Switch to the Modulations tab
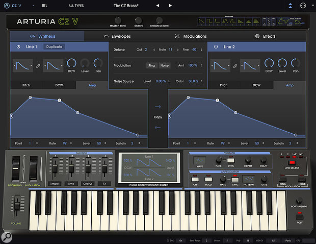Screen dimensions: 316x244 (191, 36)
